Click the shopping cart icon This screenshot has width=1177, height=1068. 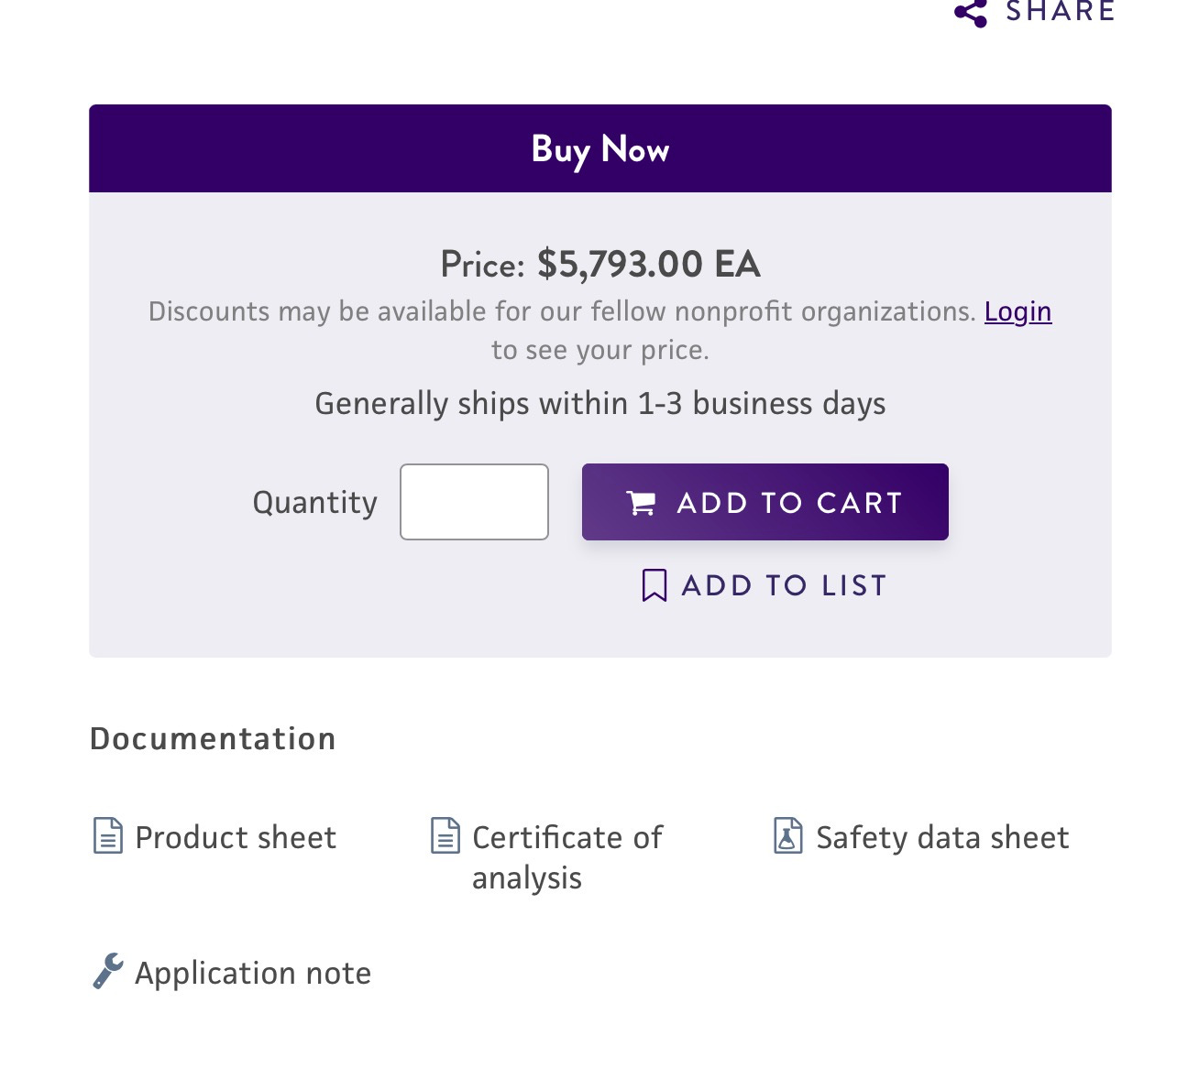pos(641,503)
